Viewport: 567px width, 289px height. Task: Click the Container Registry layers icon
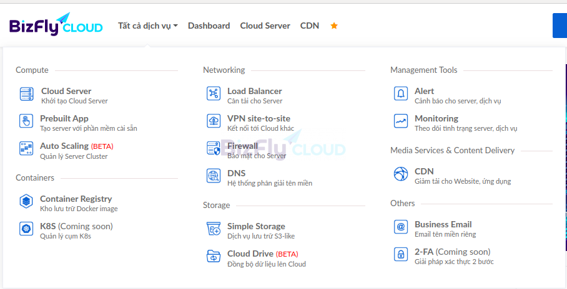pyautogui.click(x=26, y=201)
